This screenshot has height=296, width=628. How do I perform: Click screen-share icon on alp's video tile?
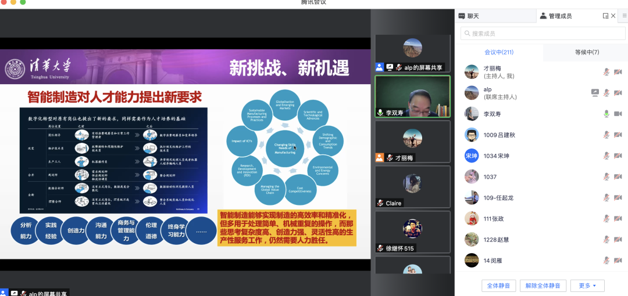point(389,67)
